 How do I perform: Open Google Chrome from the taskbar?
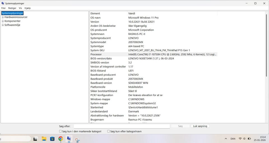point(61,139)
